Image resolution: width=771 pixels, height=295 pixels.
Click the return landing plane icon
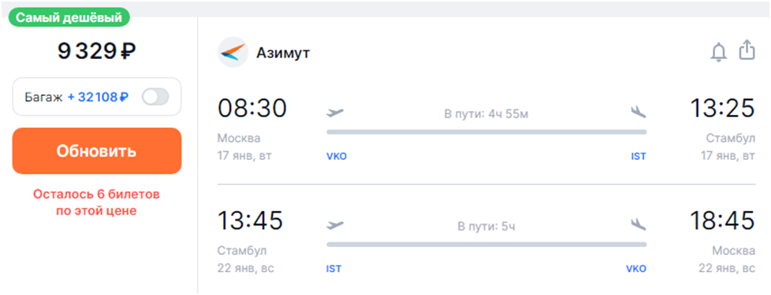639,225
